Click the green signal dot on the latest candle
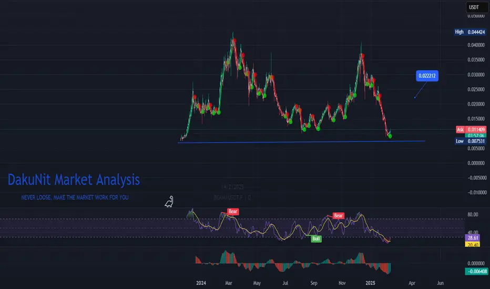 tap(390, 136)
